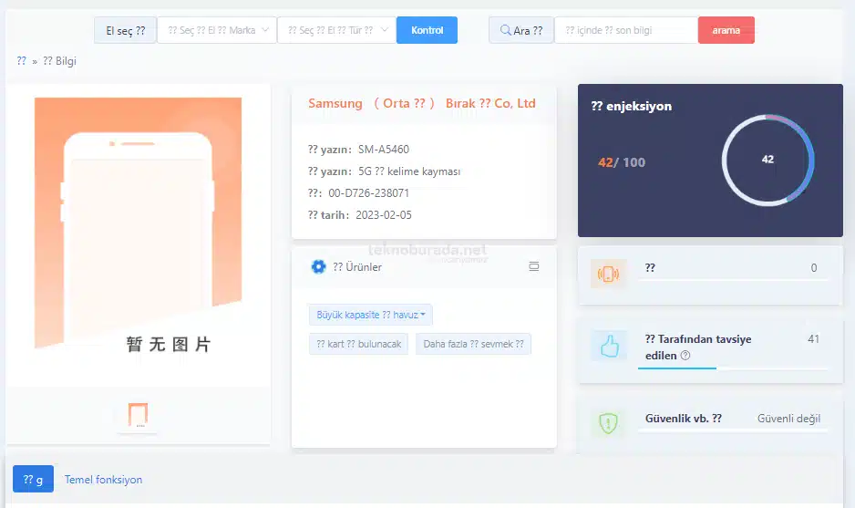Click the collapse icon in Ürünler header
The height and width of the screenshot is (508, 855).
pyautogui.click(x=534, y=266)
